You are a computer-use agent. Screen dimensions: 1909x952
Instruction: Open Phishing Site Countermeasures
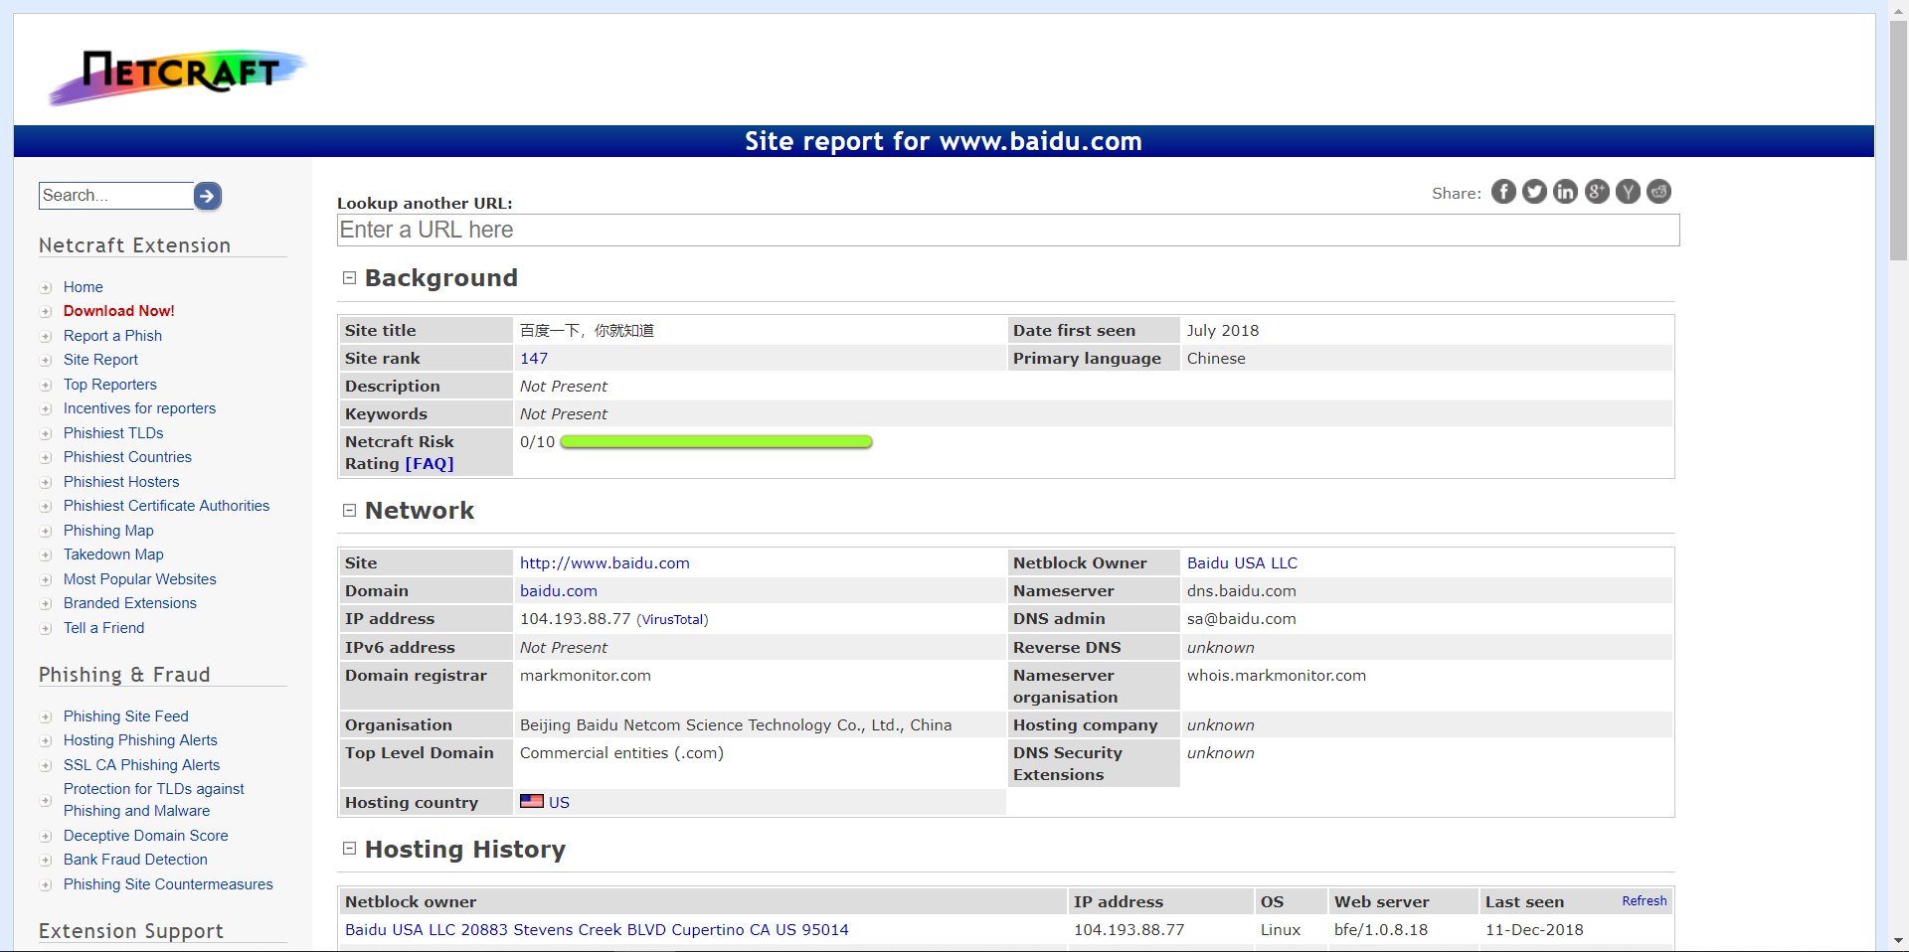(168, 884)
